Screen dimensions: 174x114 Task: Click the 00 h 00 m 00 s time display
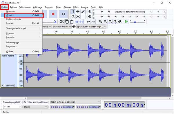(x=125, y=105)
